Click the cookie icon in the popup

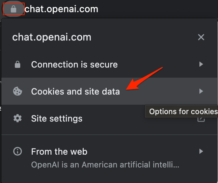coord(18,91)
